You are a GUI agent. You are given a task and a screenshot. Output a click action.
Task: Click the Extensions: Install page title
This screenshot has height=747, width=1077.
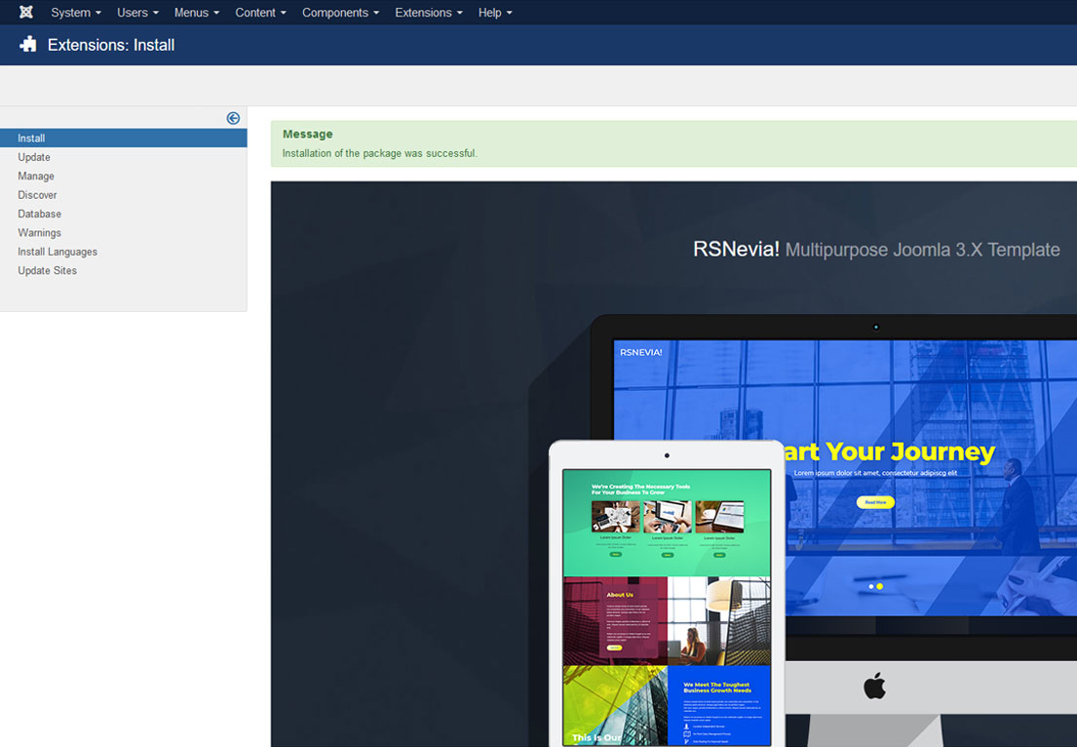(x=110, y=45)
